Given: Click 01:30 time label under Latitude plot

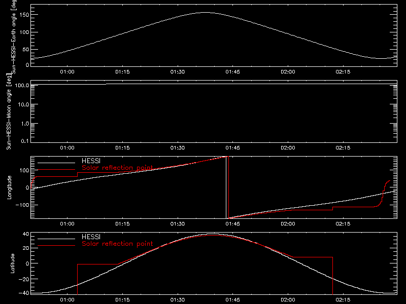Looking at the screenshot, I should [x=178, y=300].
